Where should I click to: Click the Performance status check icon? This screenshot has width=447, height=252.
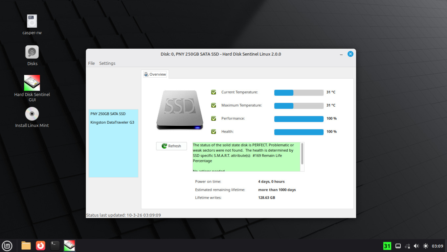click(x=213, y=118)
